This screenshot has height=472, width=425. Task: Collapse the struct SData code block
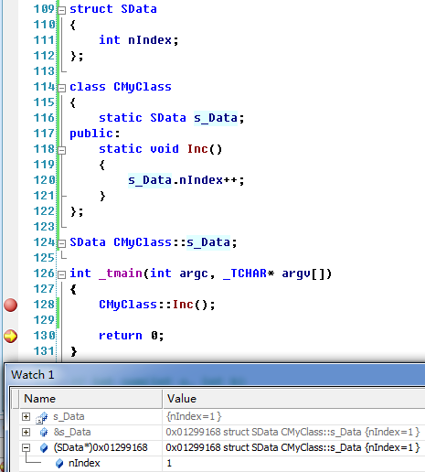coord(61,11)
